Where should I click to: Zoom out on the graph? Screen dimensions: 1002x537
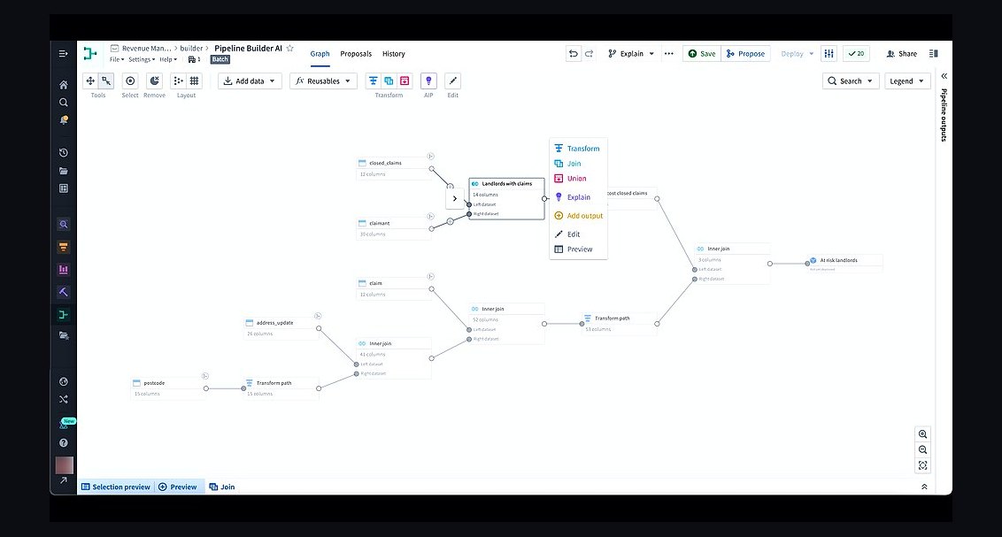(922, 449)
